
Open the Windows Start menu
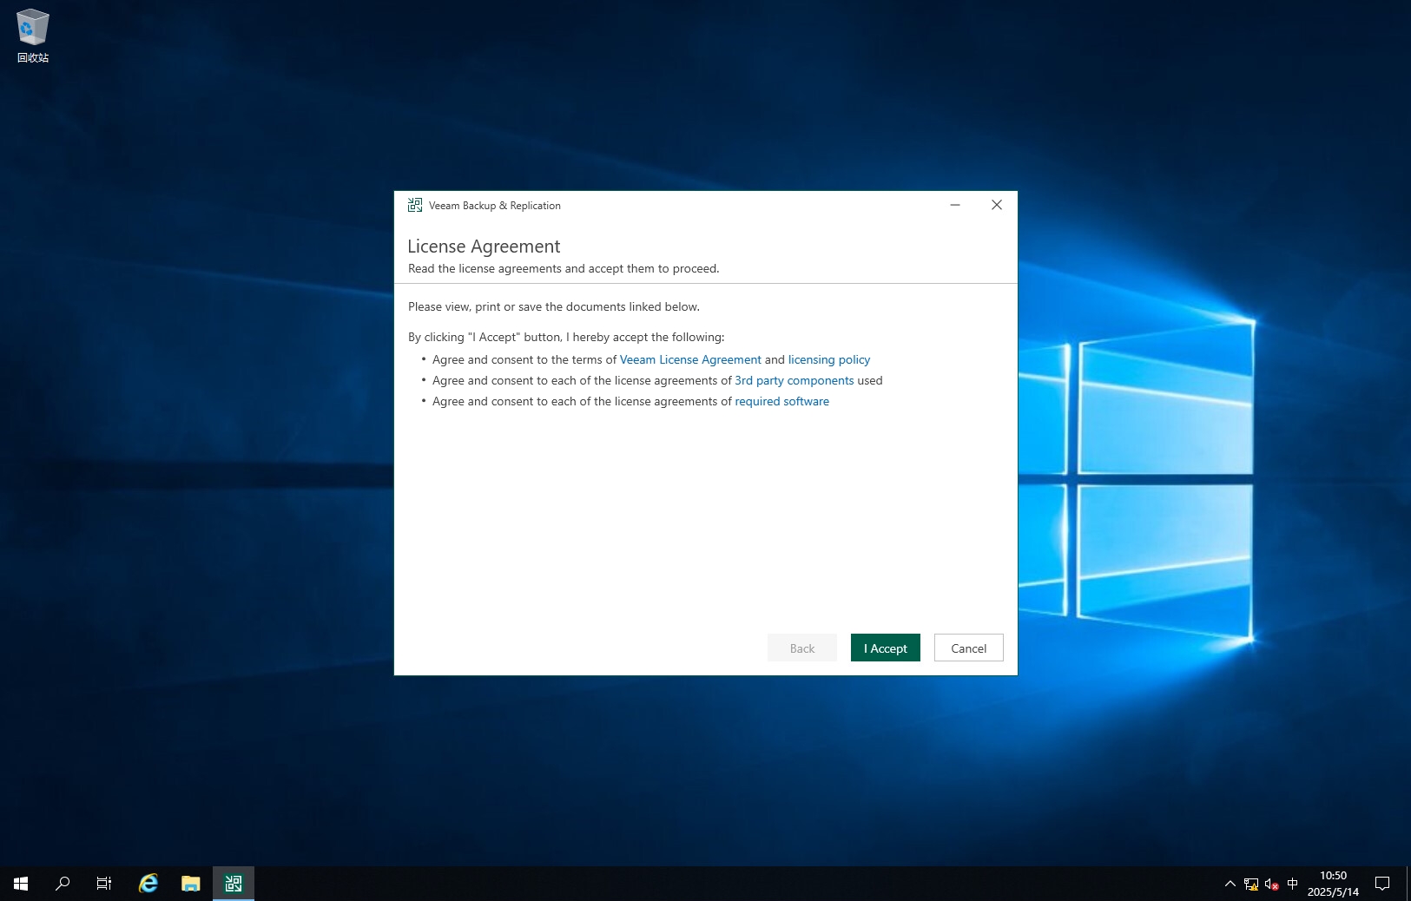tap(21, 884)
